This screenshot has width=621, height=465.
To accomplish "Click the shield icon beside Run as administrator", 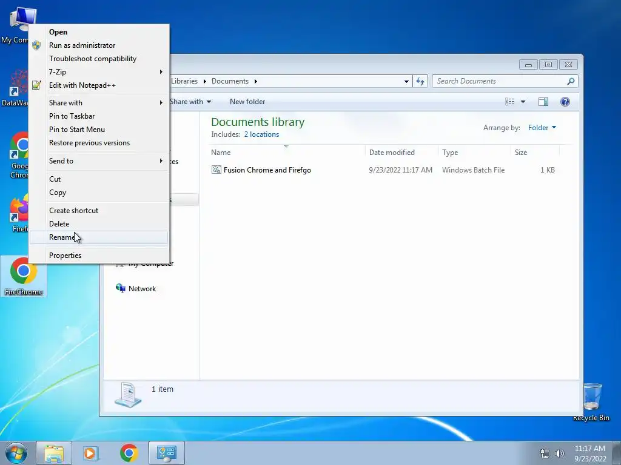I will click(x=36, y=45).
